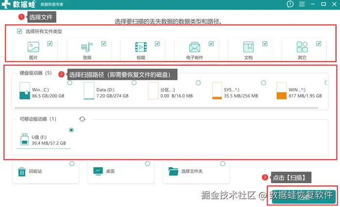
Task: Click the SYS 256 MB drive icon
Action: 217,91
